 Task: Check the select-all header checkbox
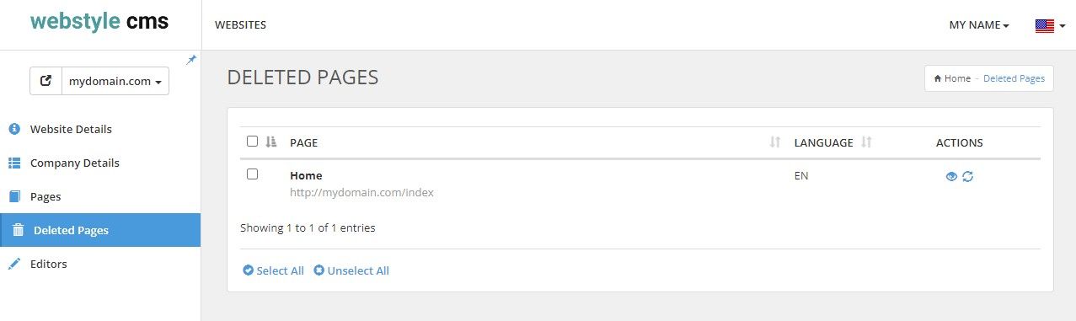pos(252,142)
